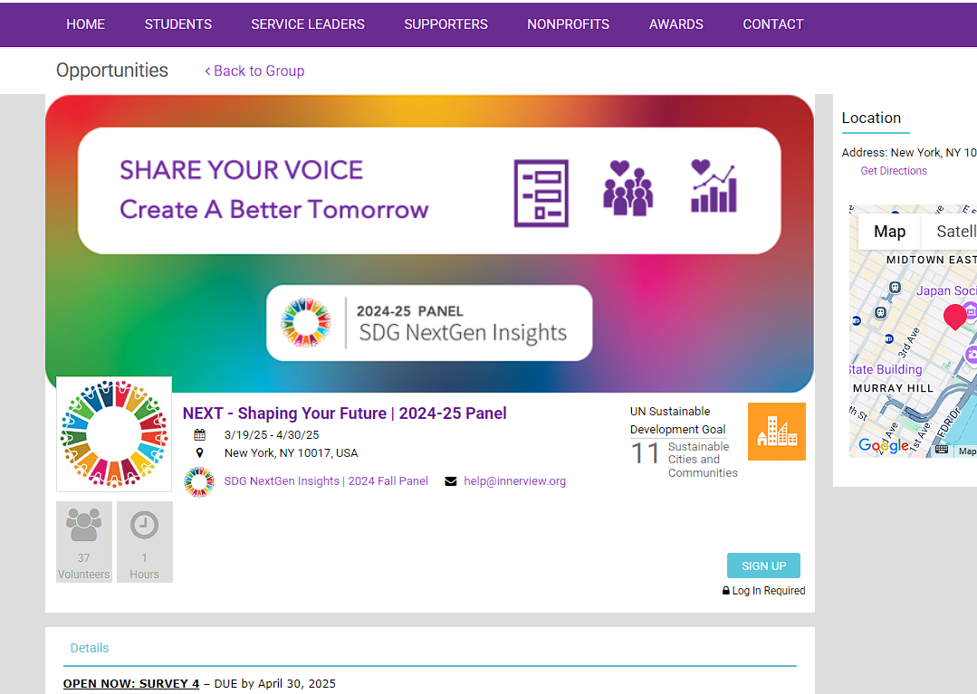Click the calendar icon beside the dates
977x694 pixels.
[x=199, y=434]
